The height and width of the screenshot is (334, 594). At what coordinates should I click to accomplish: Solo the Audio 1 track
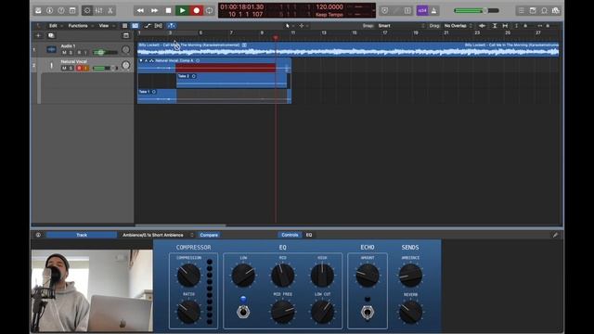(71, 52)
